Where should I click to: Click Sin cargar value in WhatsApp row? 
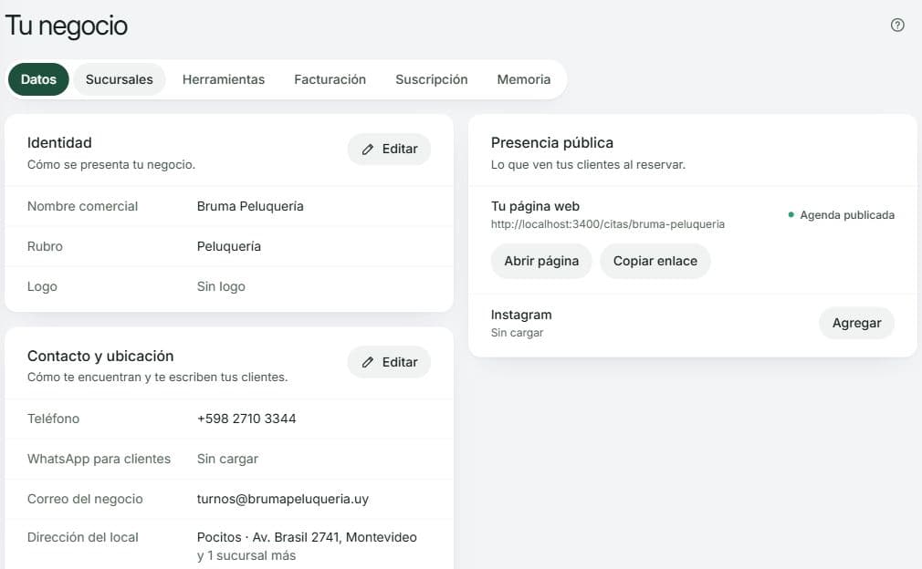click(x=227, y=459)
